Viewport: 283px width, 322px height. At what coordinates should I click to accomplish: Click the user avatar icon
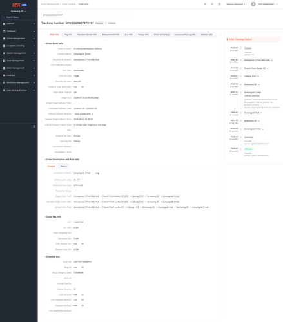pos(253,4)
